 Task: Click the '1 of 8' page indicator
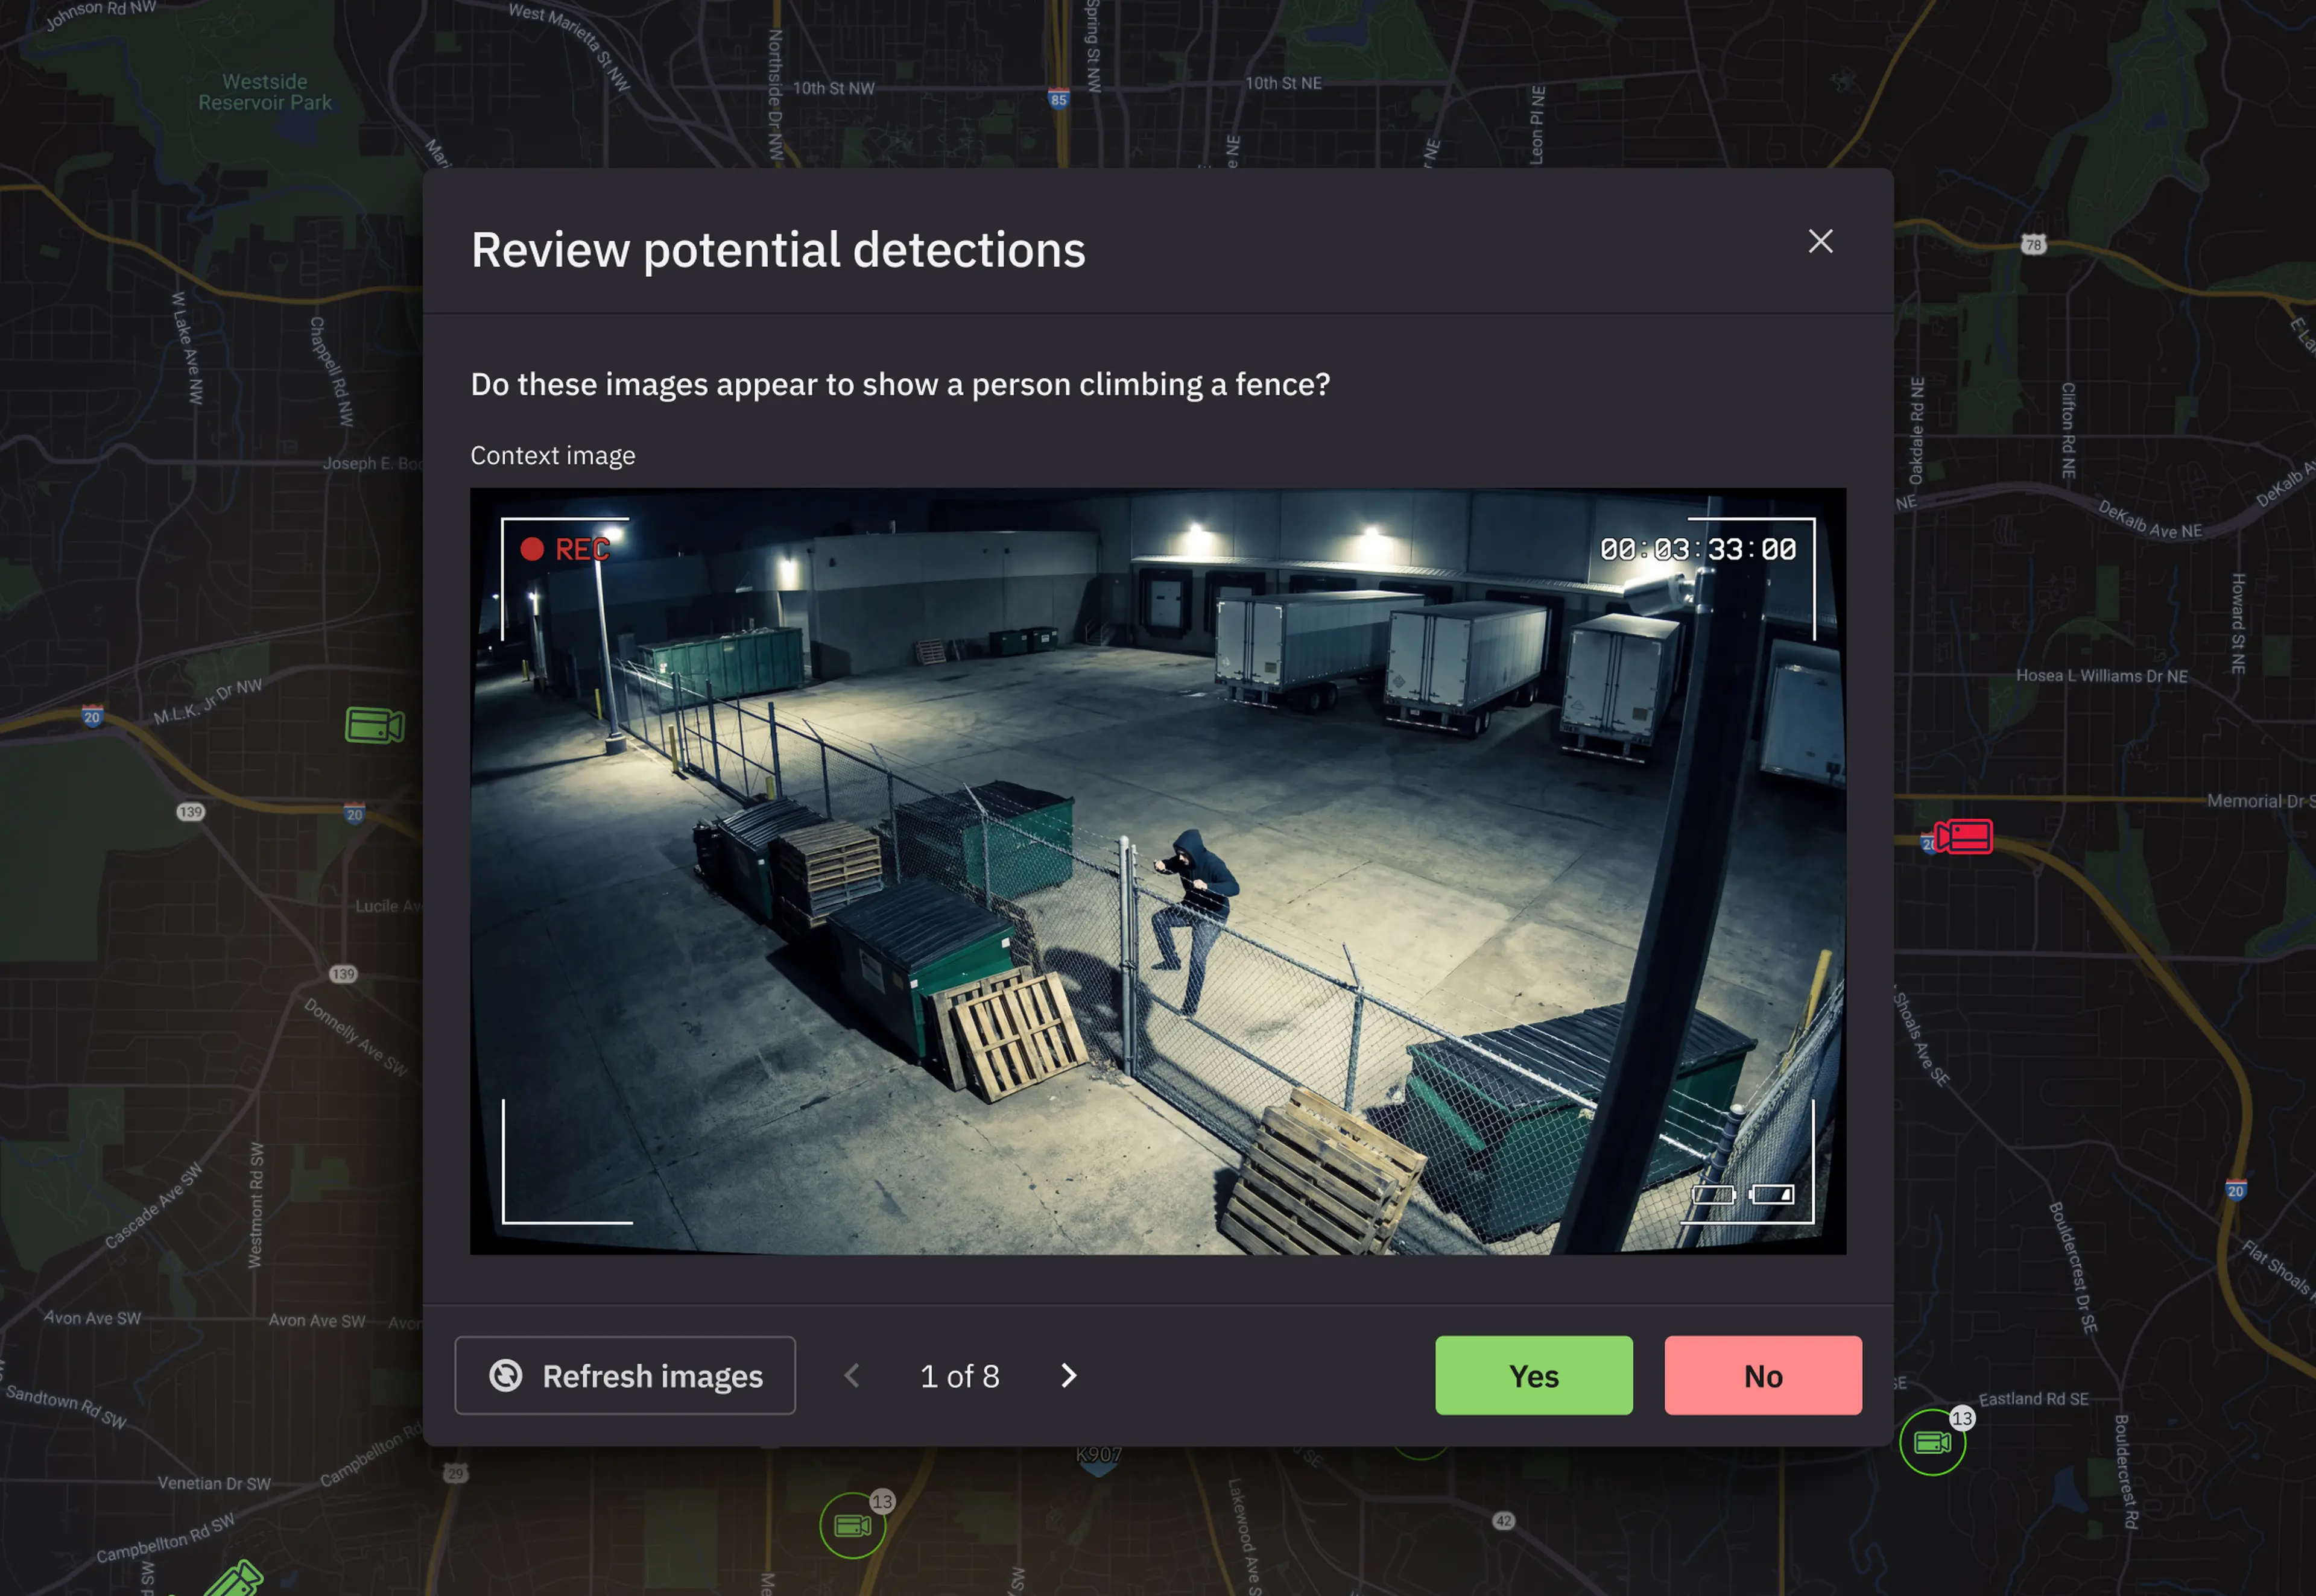(x=959, y=1376)
